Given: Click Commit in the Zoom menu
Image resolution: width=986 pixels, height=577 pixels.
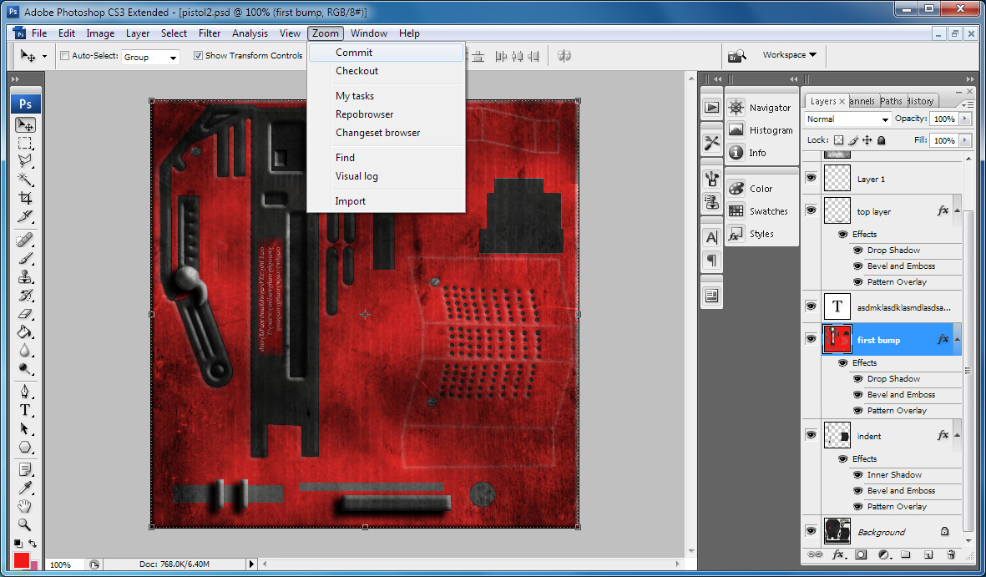Looking at the screenshot, I should [x=354, y=53].
